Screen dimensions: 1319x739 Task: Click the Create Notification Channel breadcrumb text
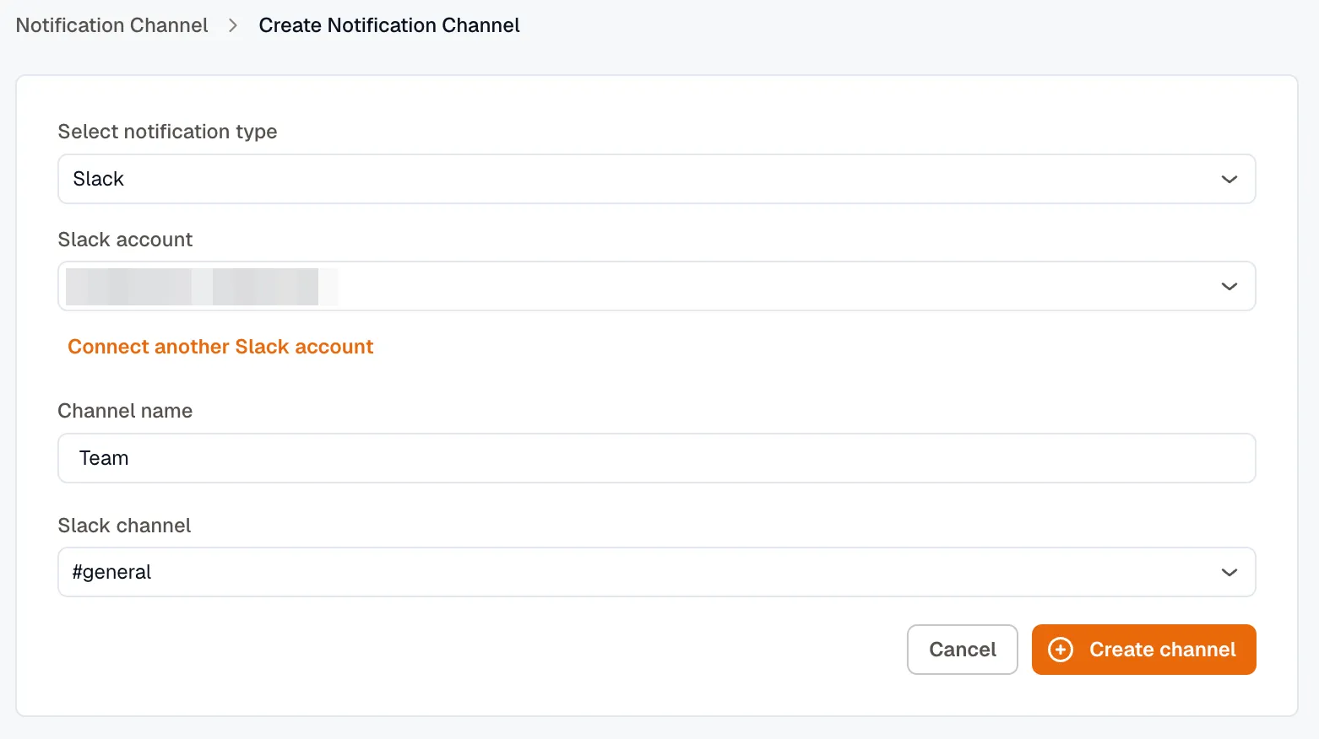pos(389,25)
